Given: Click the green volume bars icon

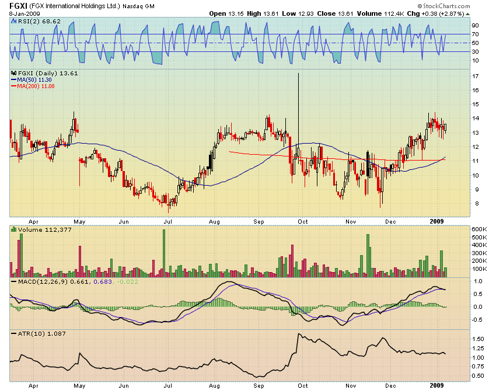Looking at the screenshot, I should point(14,229).
